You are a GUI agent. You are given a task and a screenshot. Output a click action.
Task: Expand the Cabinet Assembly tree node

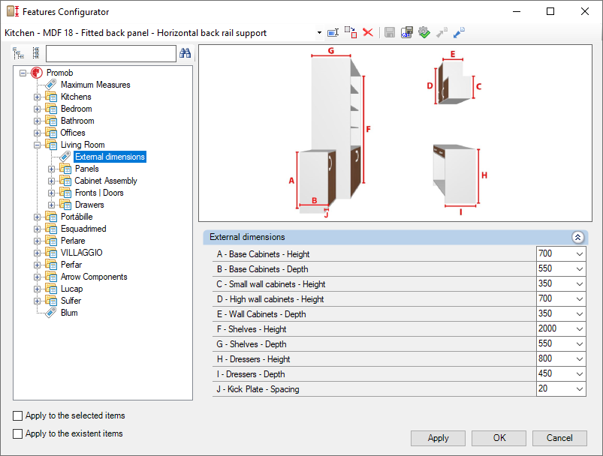51,181
